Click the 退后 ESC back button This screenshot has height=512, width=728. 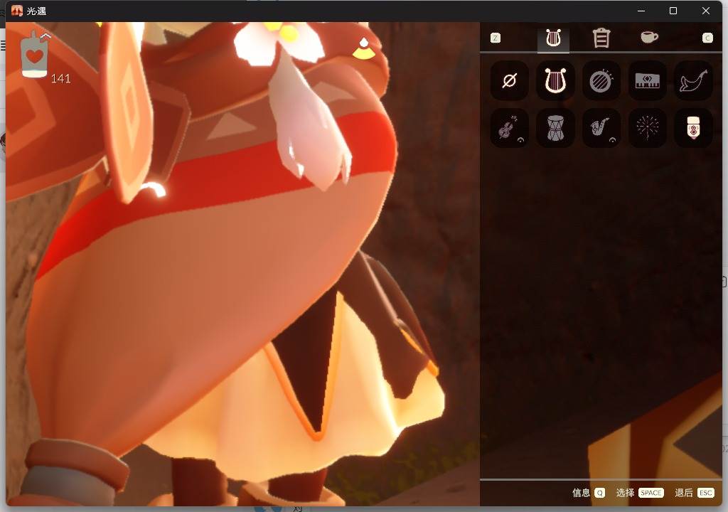tap(694, 493)
